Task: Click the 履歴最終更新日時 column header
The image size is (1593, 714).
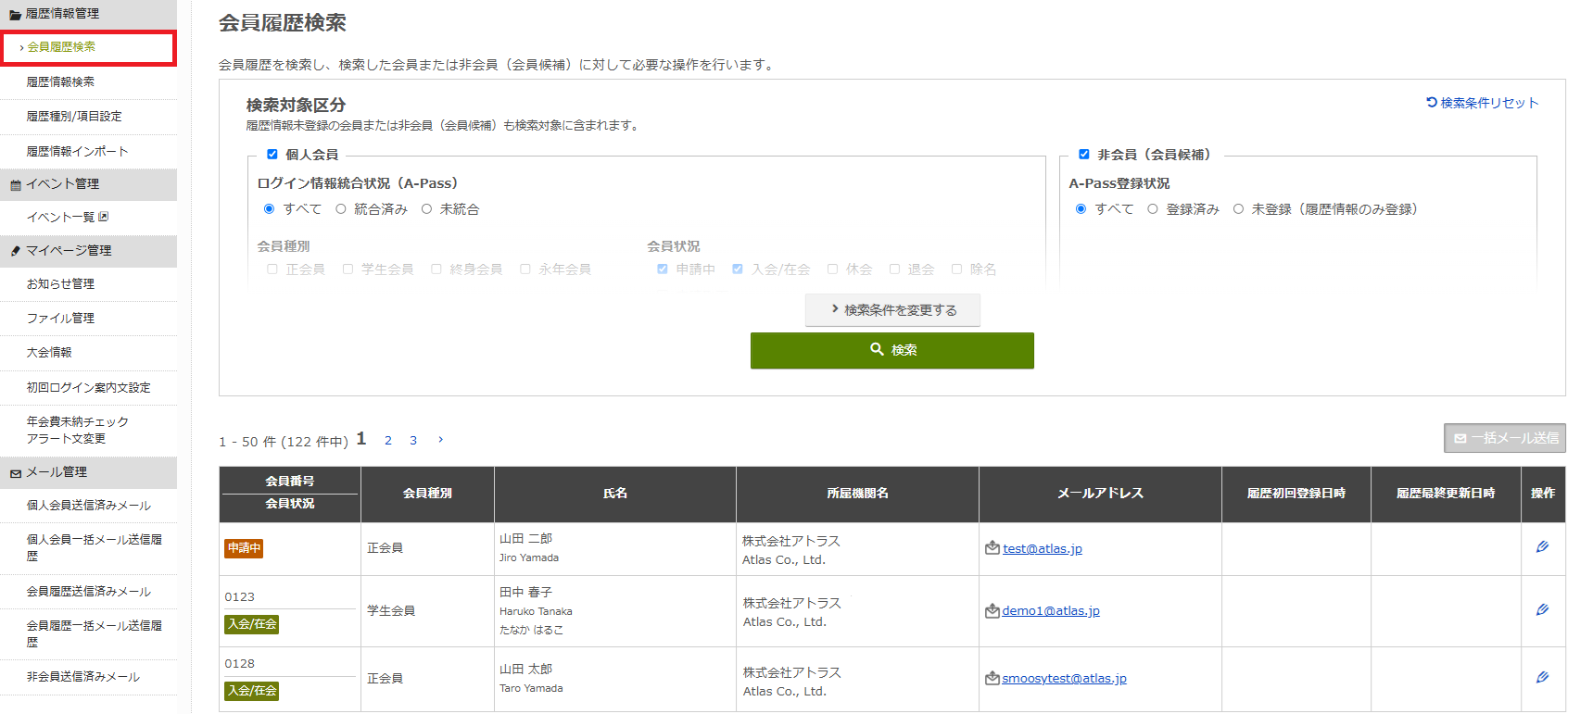Action: (1446, 494)
